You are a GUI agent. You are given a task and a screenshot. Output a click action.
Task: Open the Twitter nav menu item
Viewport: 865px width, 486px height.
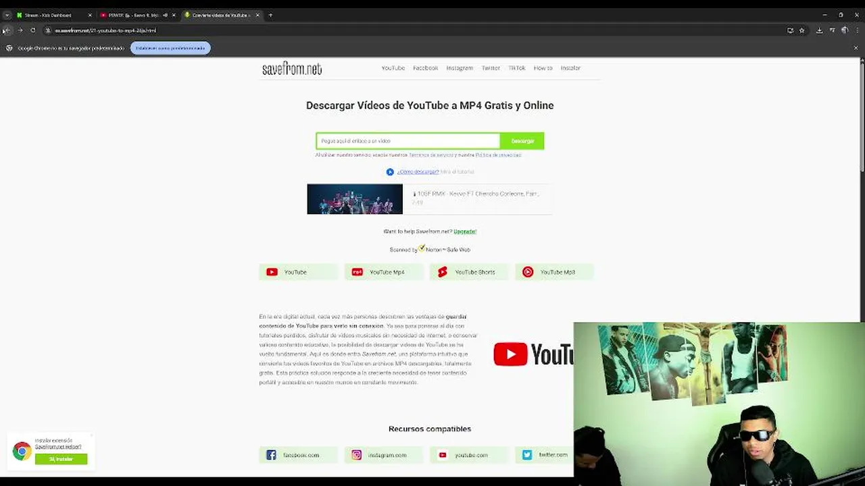pyautogui.click(x=491, y=68)
